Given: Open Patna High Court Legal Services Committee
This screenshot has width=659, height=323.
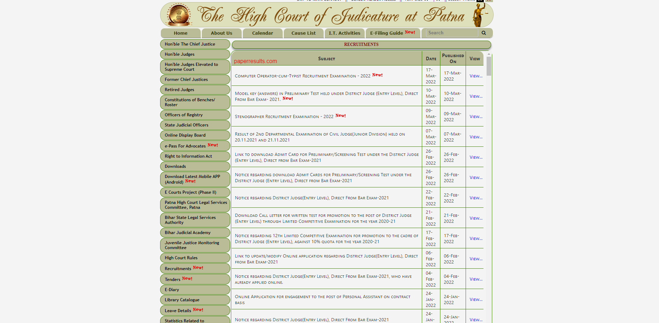Looking at the screenshot, I should point(195,205).
